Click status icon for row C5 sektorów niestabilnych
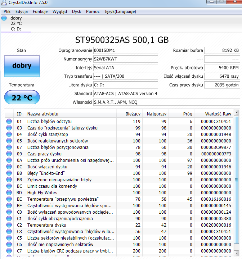The height and width of the screenshot is (259, 242). tap(9, 238)
